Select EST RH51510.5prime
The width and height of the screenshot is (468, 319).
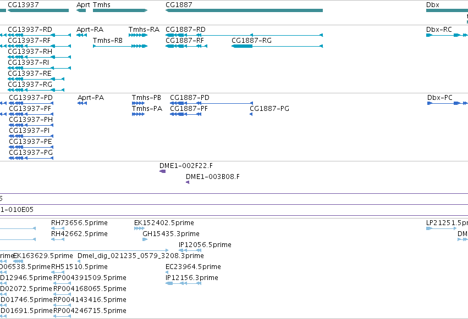pyautogui.click(x=79, y=267)
